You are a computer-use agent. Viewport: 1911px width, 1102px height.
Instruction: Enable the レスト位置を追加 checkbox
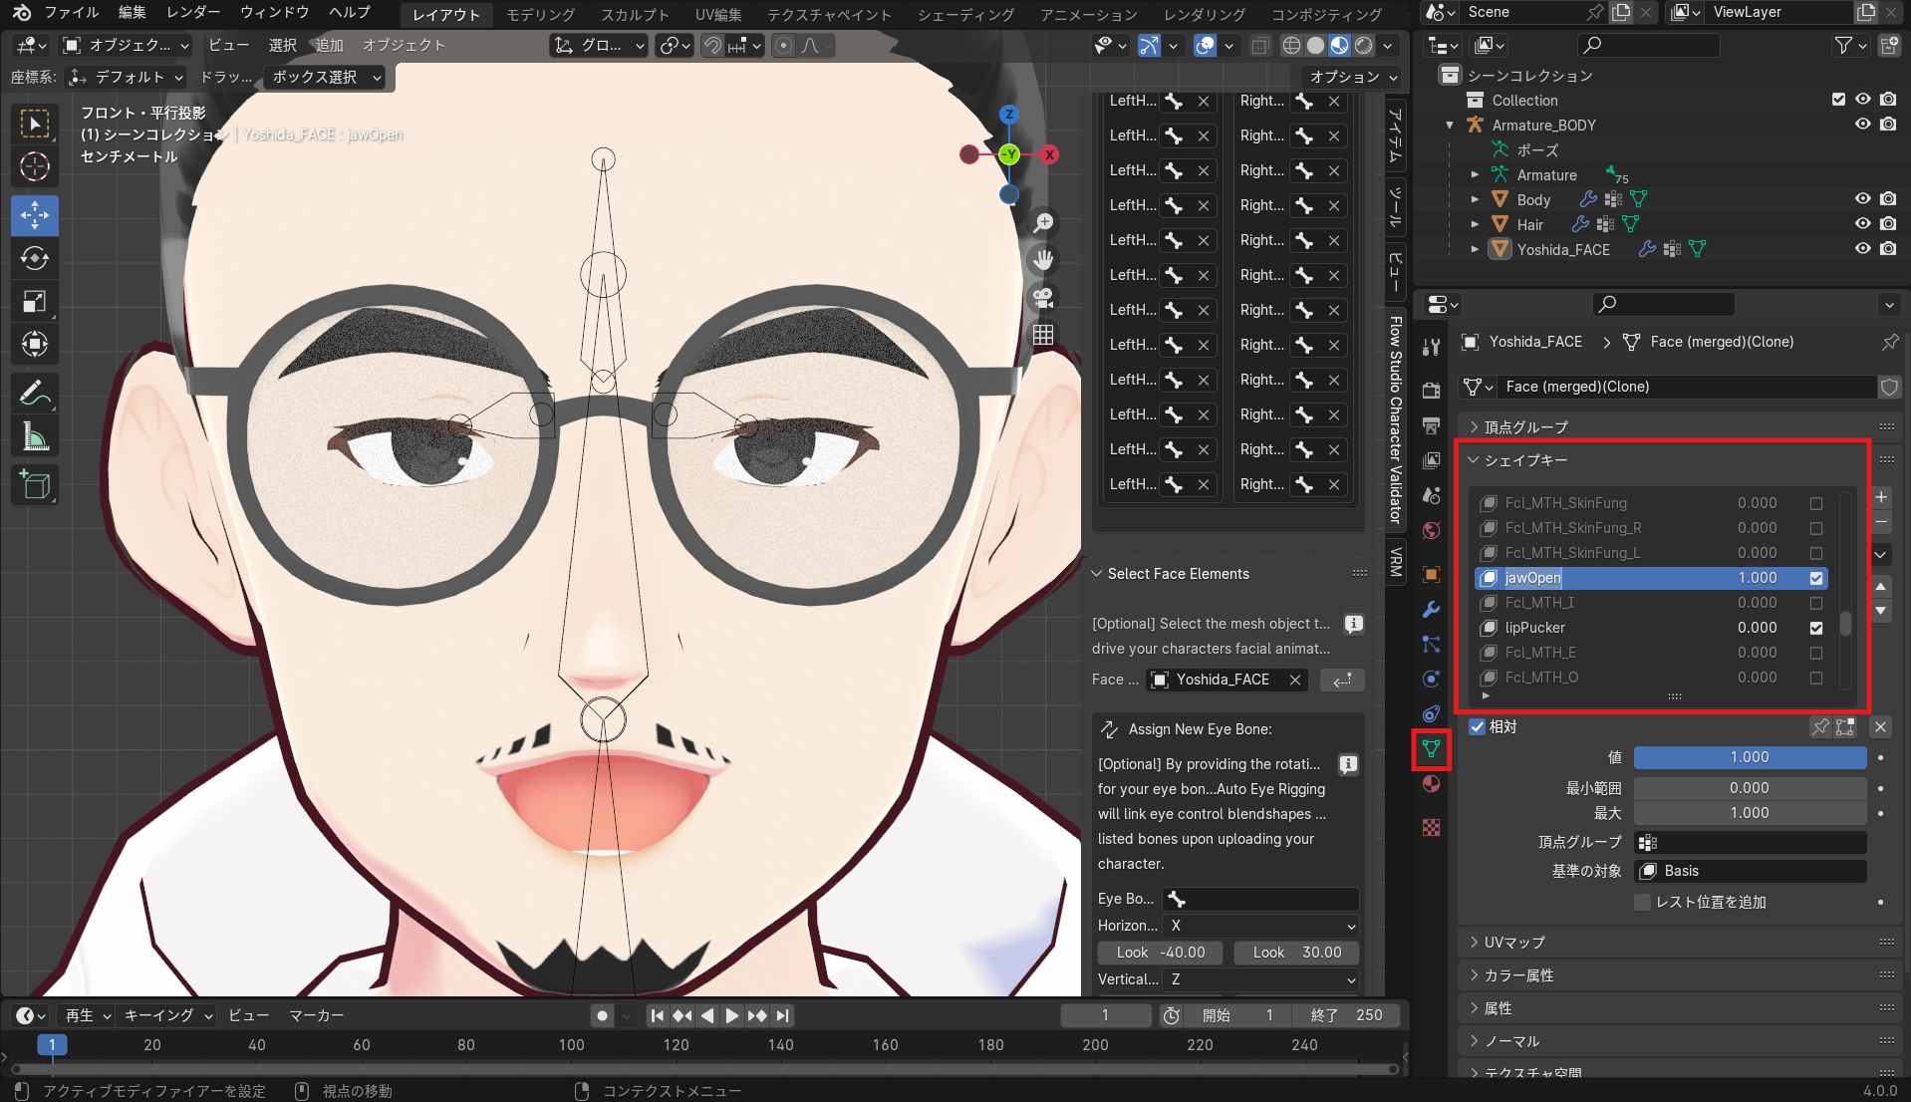(x=1642, y=903)
